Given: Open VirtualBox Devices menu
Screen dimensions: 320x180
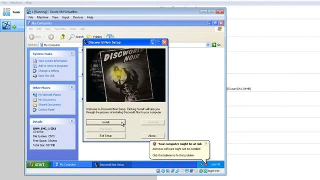Looking at the screenshot, I should [78, 17].
